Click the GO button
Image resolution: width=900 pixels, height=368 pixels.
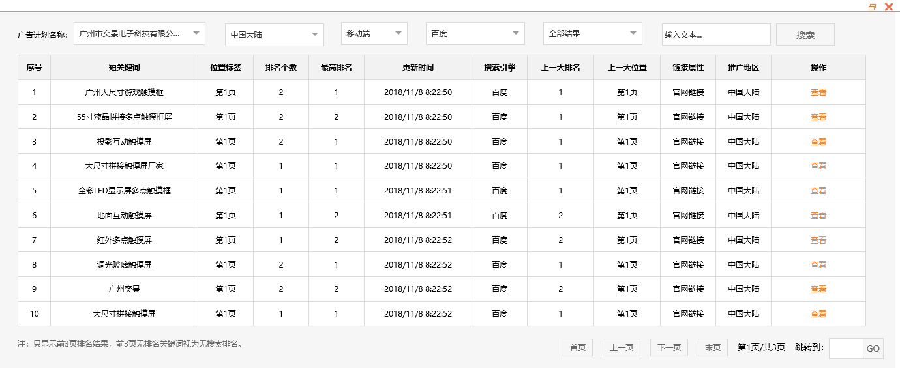(x=873, y=348)
